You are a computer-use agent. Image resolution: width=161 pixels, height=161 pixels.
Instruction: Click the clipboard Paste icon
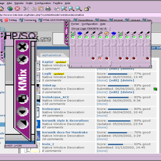coord(41,8)
